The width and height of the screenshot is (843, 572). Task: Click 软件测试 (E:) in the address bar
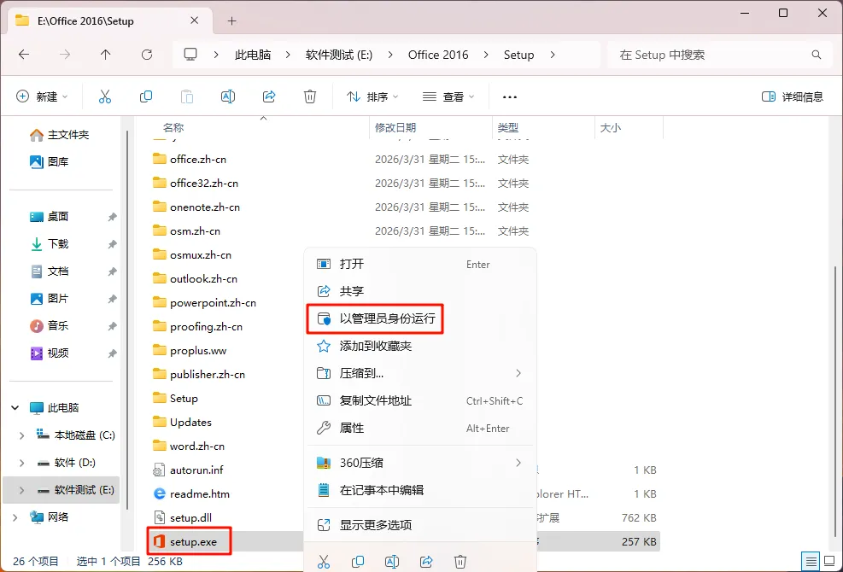tap(339, 55)
